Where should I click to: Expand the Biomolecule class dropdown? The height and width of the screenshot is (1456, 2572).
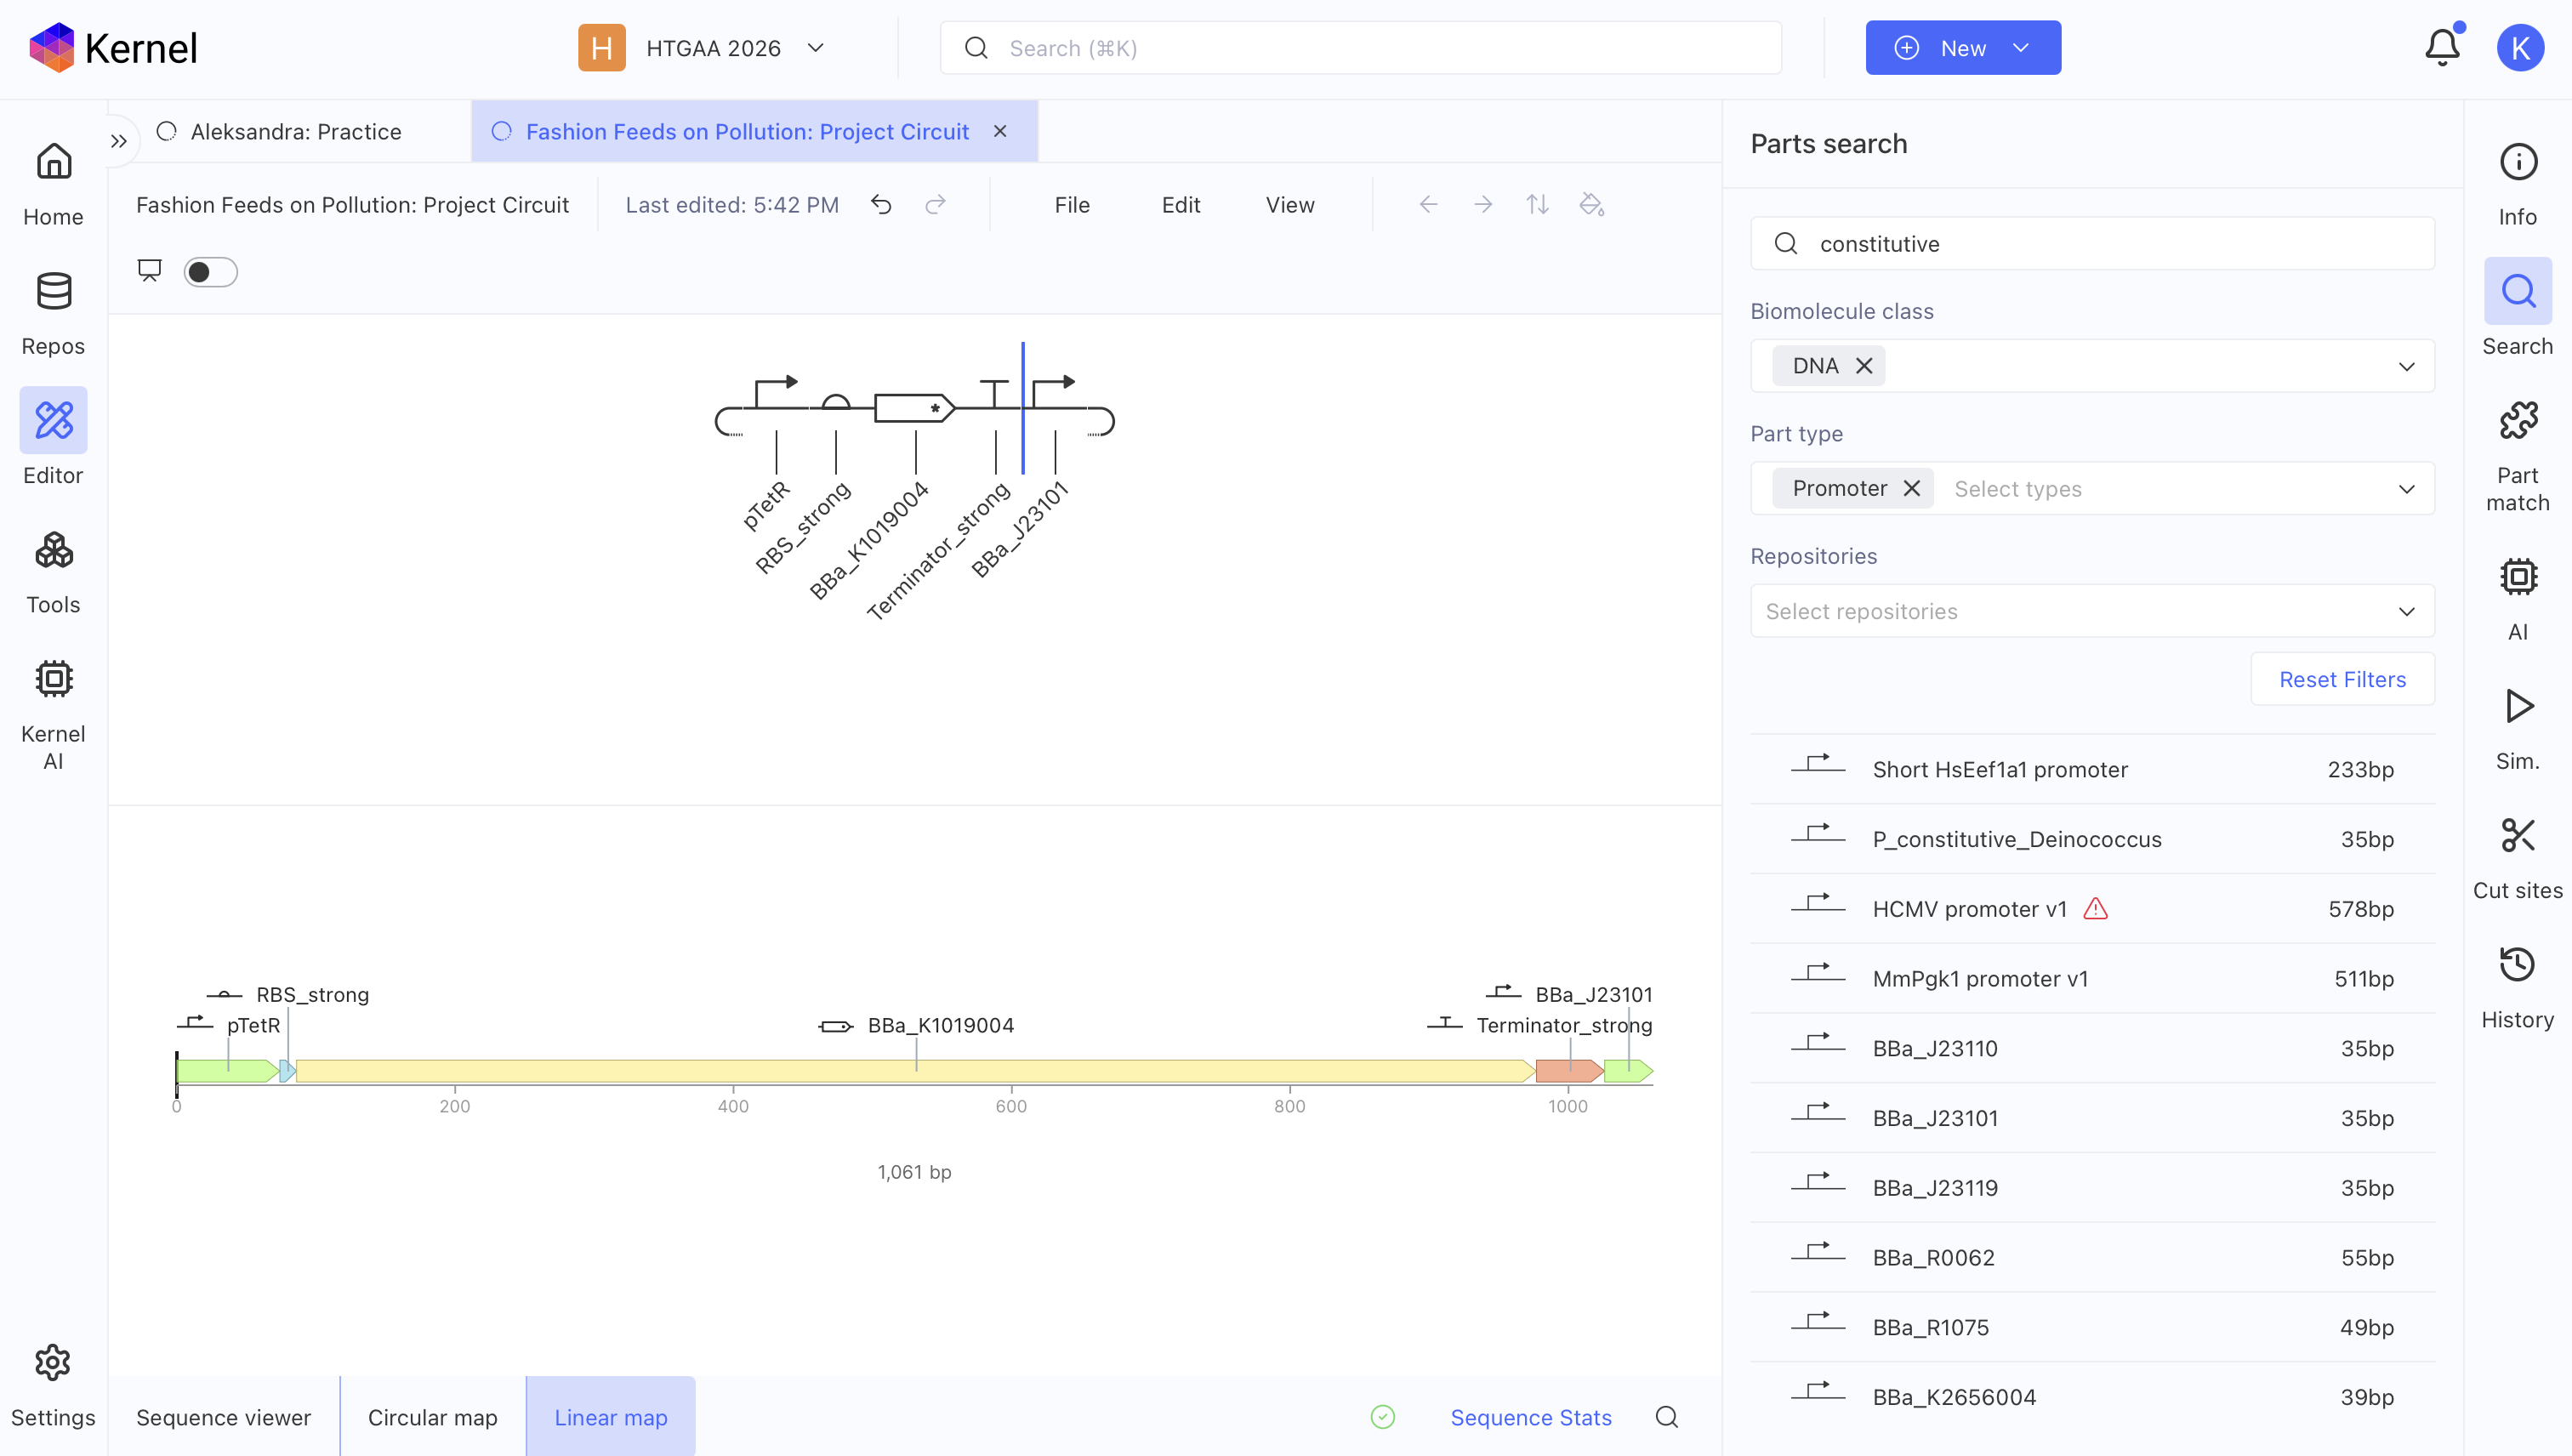(2406, 366)
